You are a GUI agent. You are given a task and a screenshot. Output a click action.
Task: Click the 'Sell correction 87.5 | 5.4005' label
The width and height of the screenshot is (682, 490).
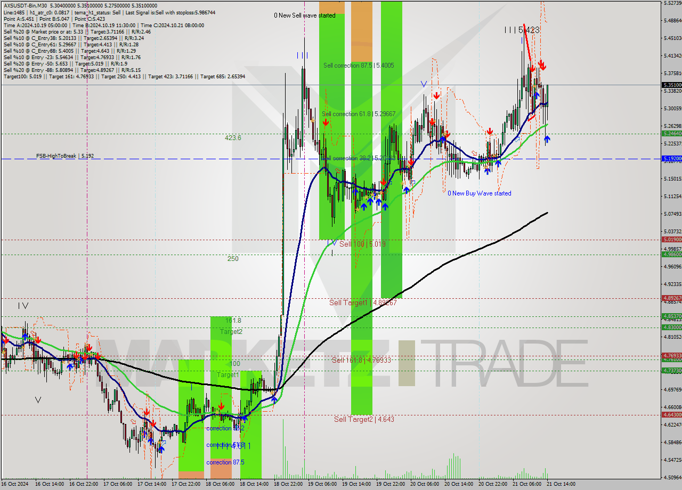tap(359, 66)
